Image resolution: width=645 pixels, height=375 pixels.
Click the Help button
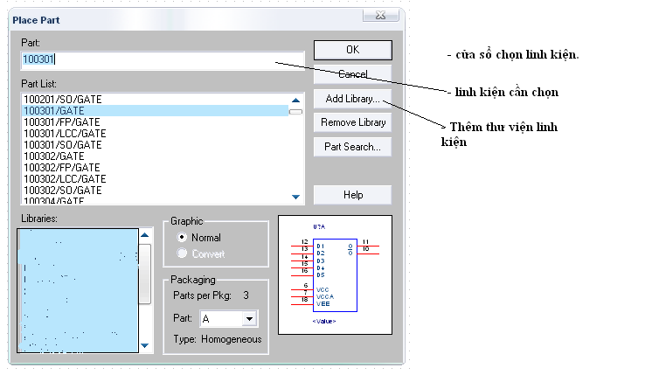pyautogui.click(x=352, y=195)
